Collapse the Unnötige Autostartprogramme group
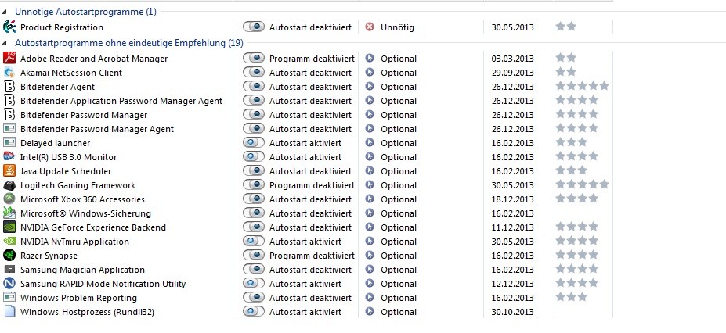Image resolution: width=726 pixels, height=333 pixels. pos(5,12)
